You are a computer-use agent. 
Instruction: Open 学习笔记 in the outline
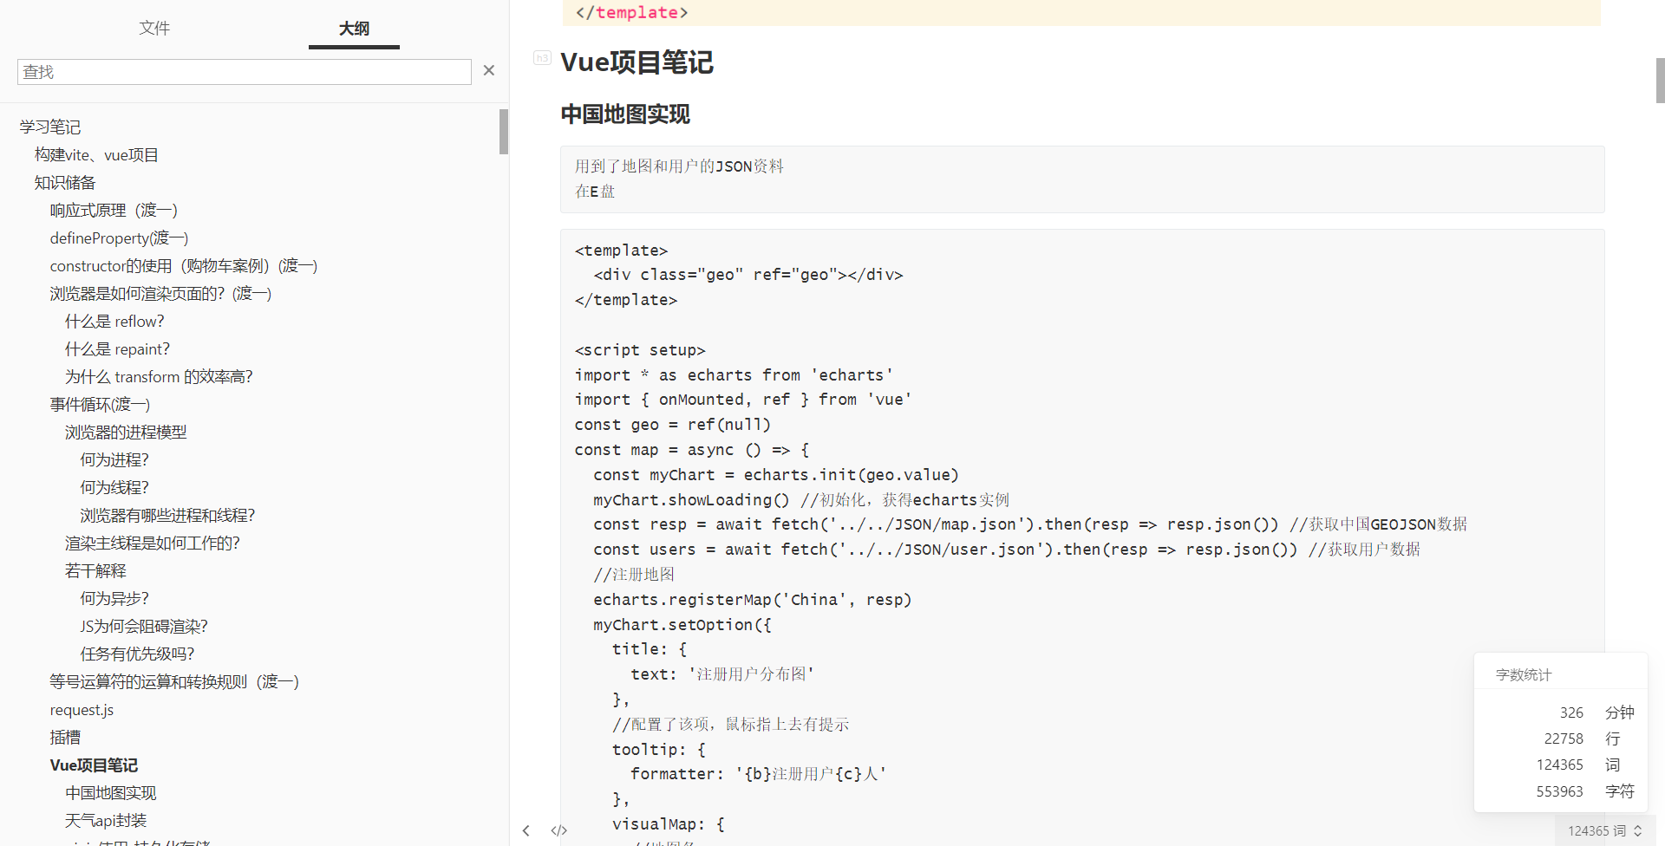coord(50,127)
